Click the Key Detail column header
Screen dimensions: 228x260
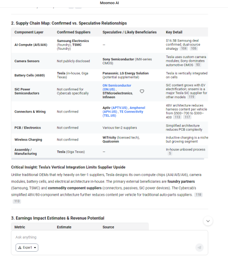(x=174, y=32)
